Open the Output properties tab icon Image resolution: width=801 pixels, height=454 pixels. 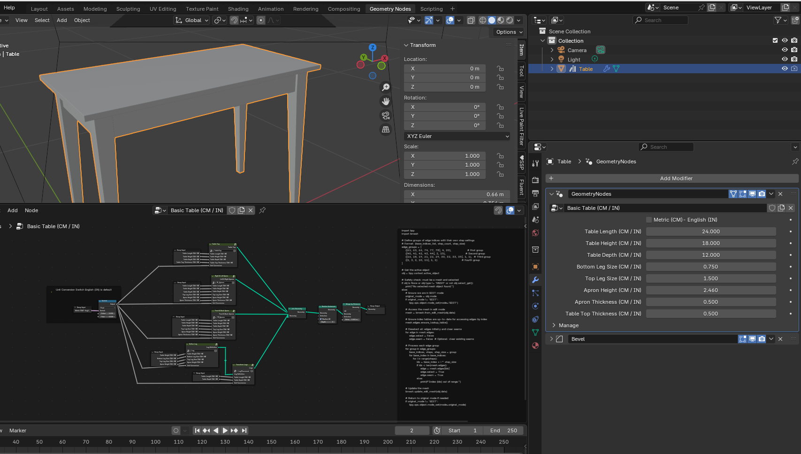coord(535,193)
